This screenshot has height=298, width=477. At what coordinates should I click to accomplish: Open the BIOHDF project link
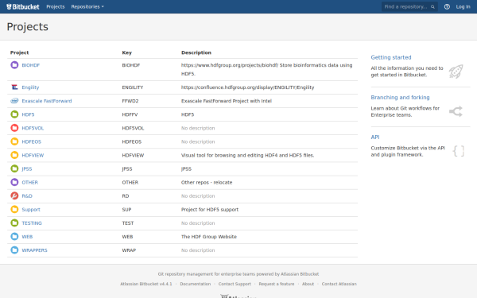[x=31, y=65]
